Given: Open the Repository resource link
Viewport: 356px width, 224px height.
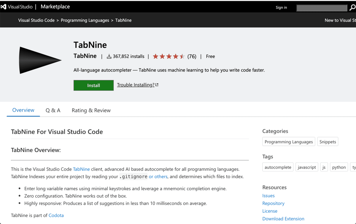Looking at the screenshot, I should 273,203.
